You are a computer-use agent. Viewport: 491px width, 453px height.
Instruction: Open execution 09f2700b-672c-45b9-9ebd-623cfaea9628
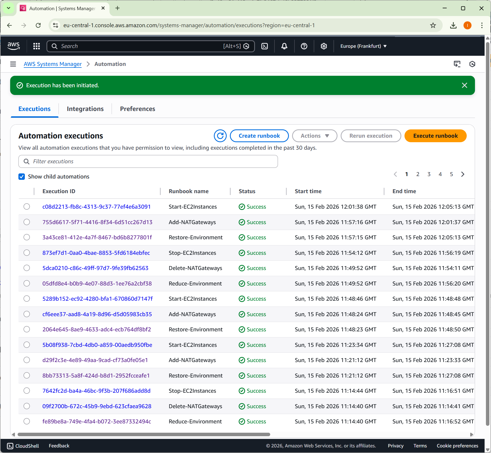pos(97,406)
